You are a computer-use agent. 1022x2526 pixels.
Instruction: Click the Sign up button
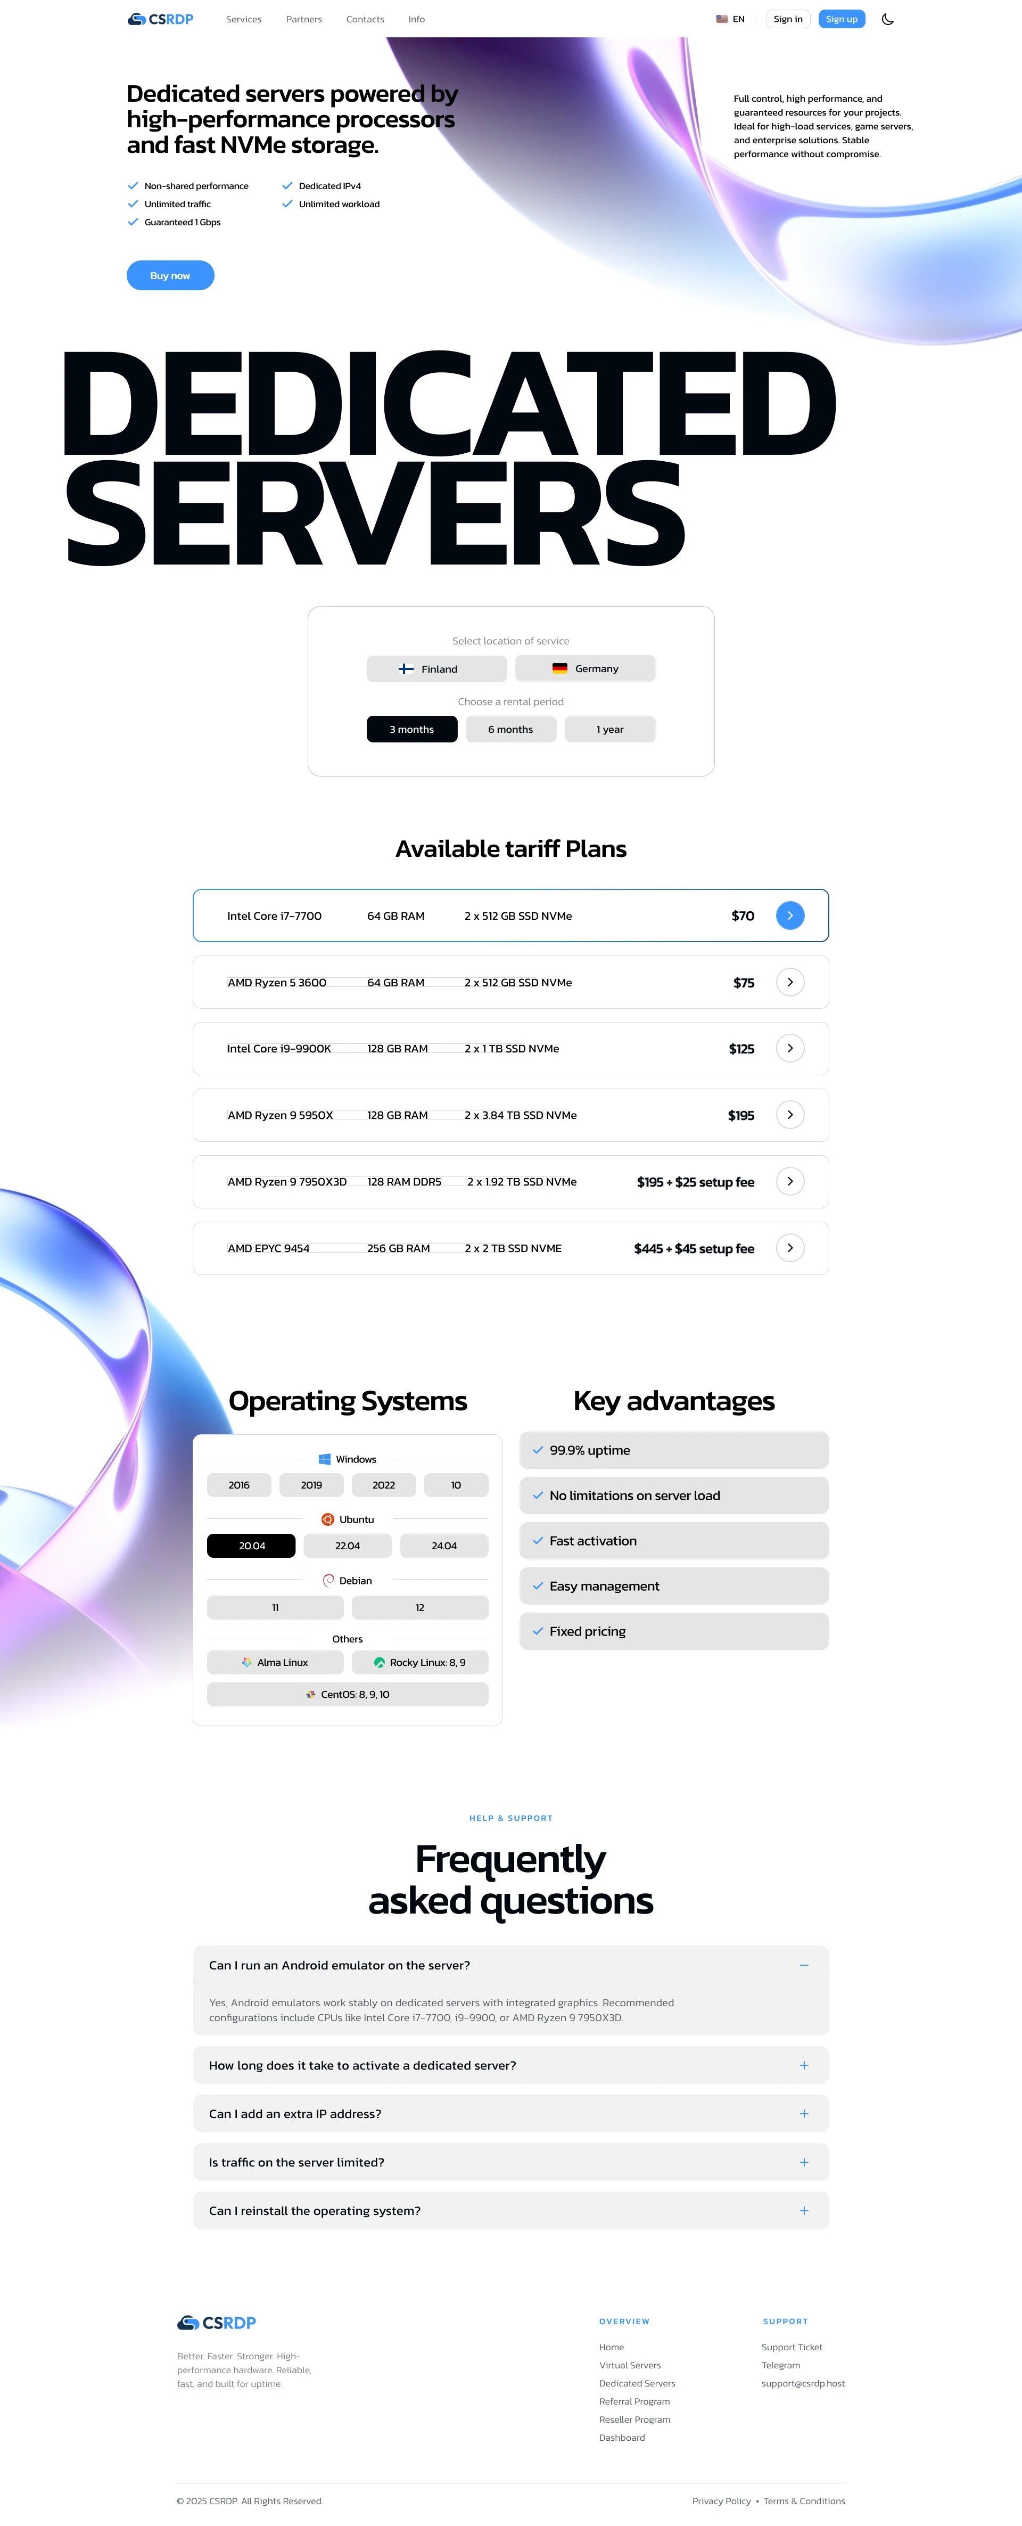coord(840,19)
